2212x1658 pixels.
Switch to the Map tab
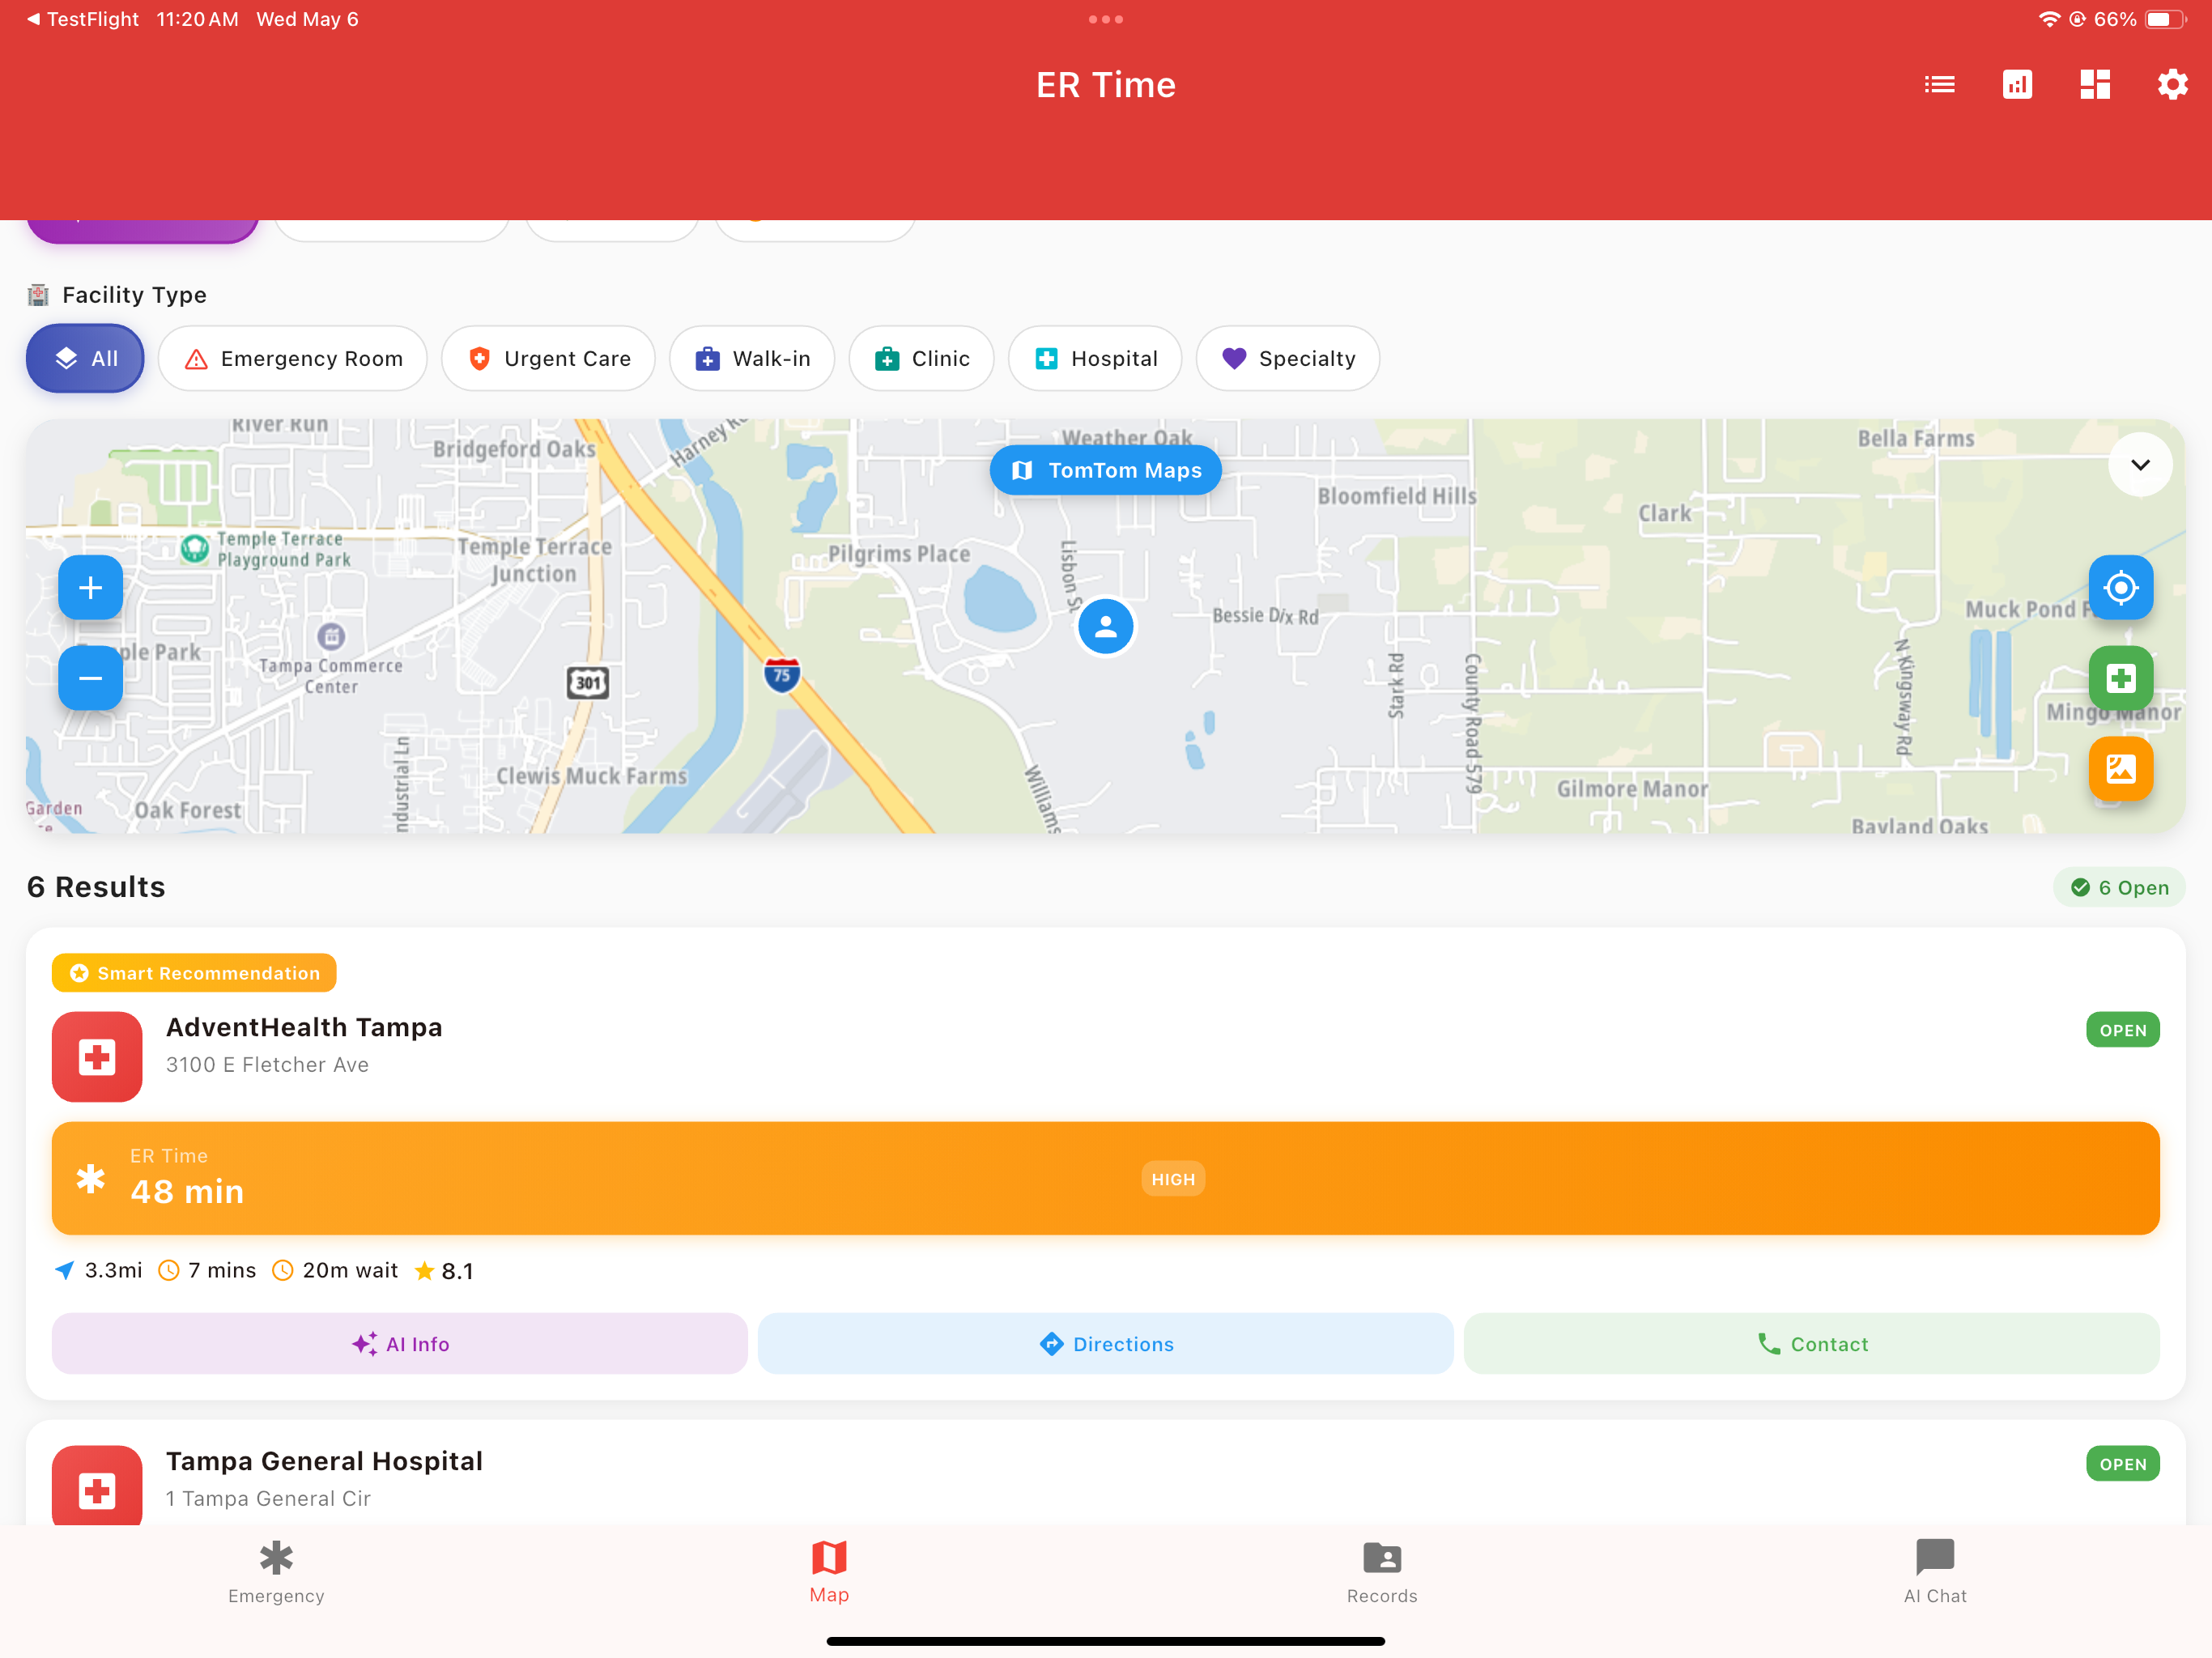(829, 1573)
